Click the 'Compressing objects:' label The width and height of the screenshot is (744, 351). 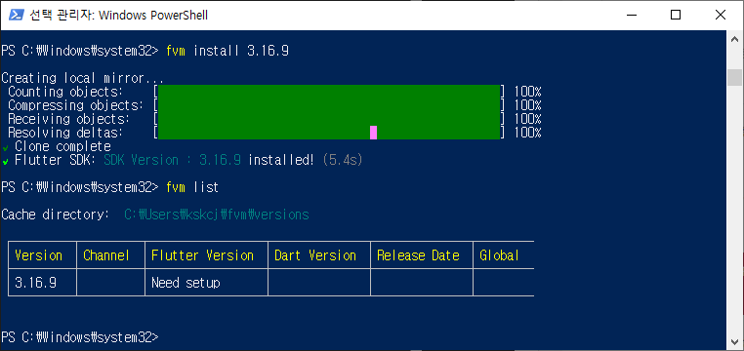(76, 105)
